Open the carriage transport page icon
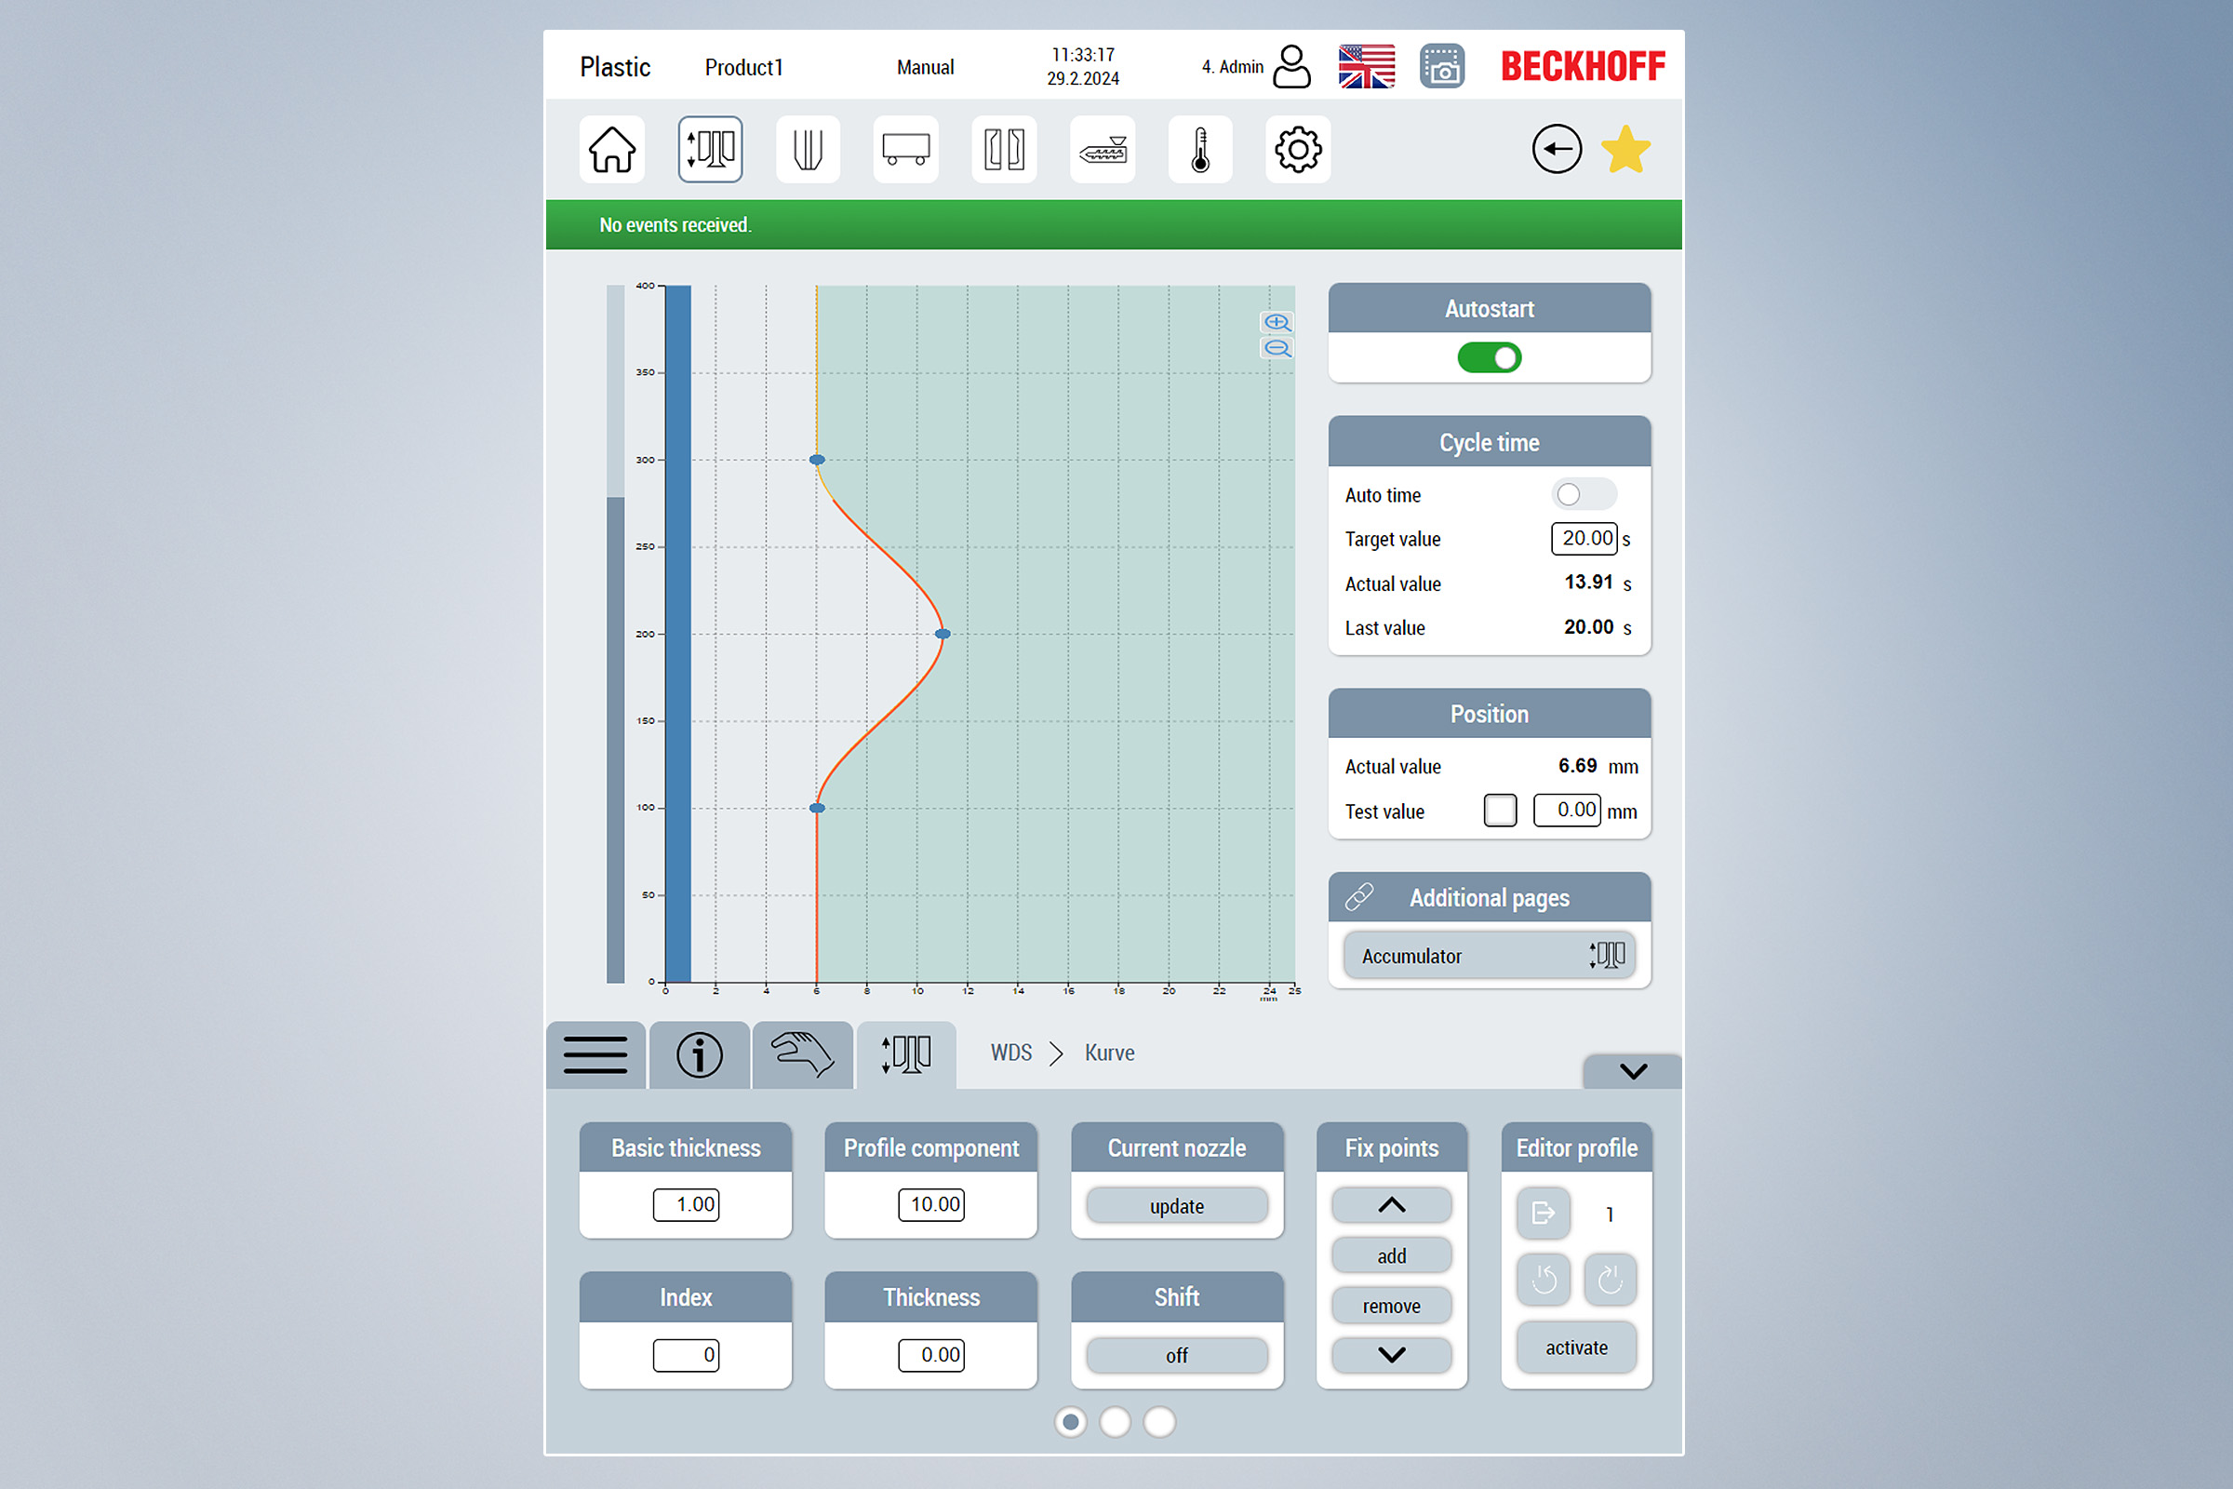Screen dimensions: 2233x1489 905,149
